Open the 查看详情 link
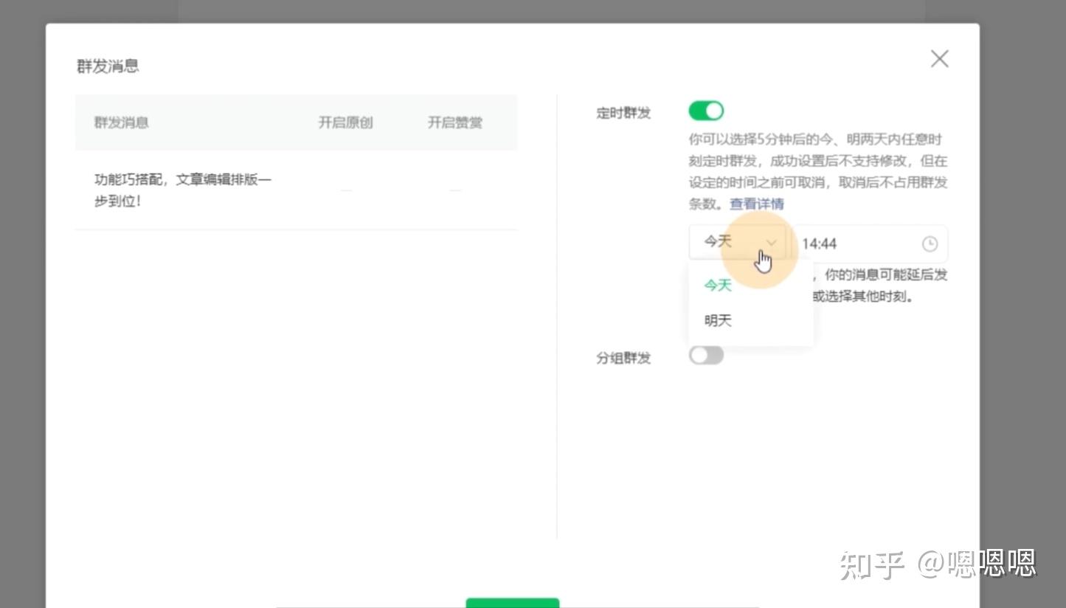1066x608 pixels. (x=757, y=204)
